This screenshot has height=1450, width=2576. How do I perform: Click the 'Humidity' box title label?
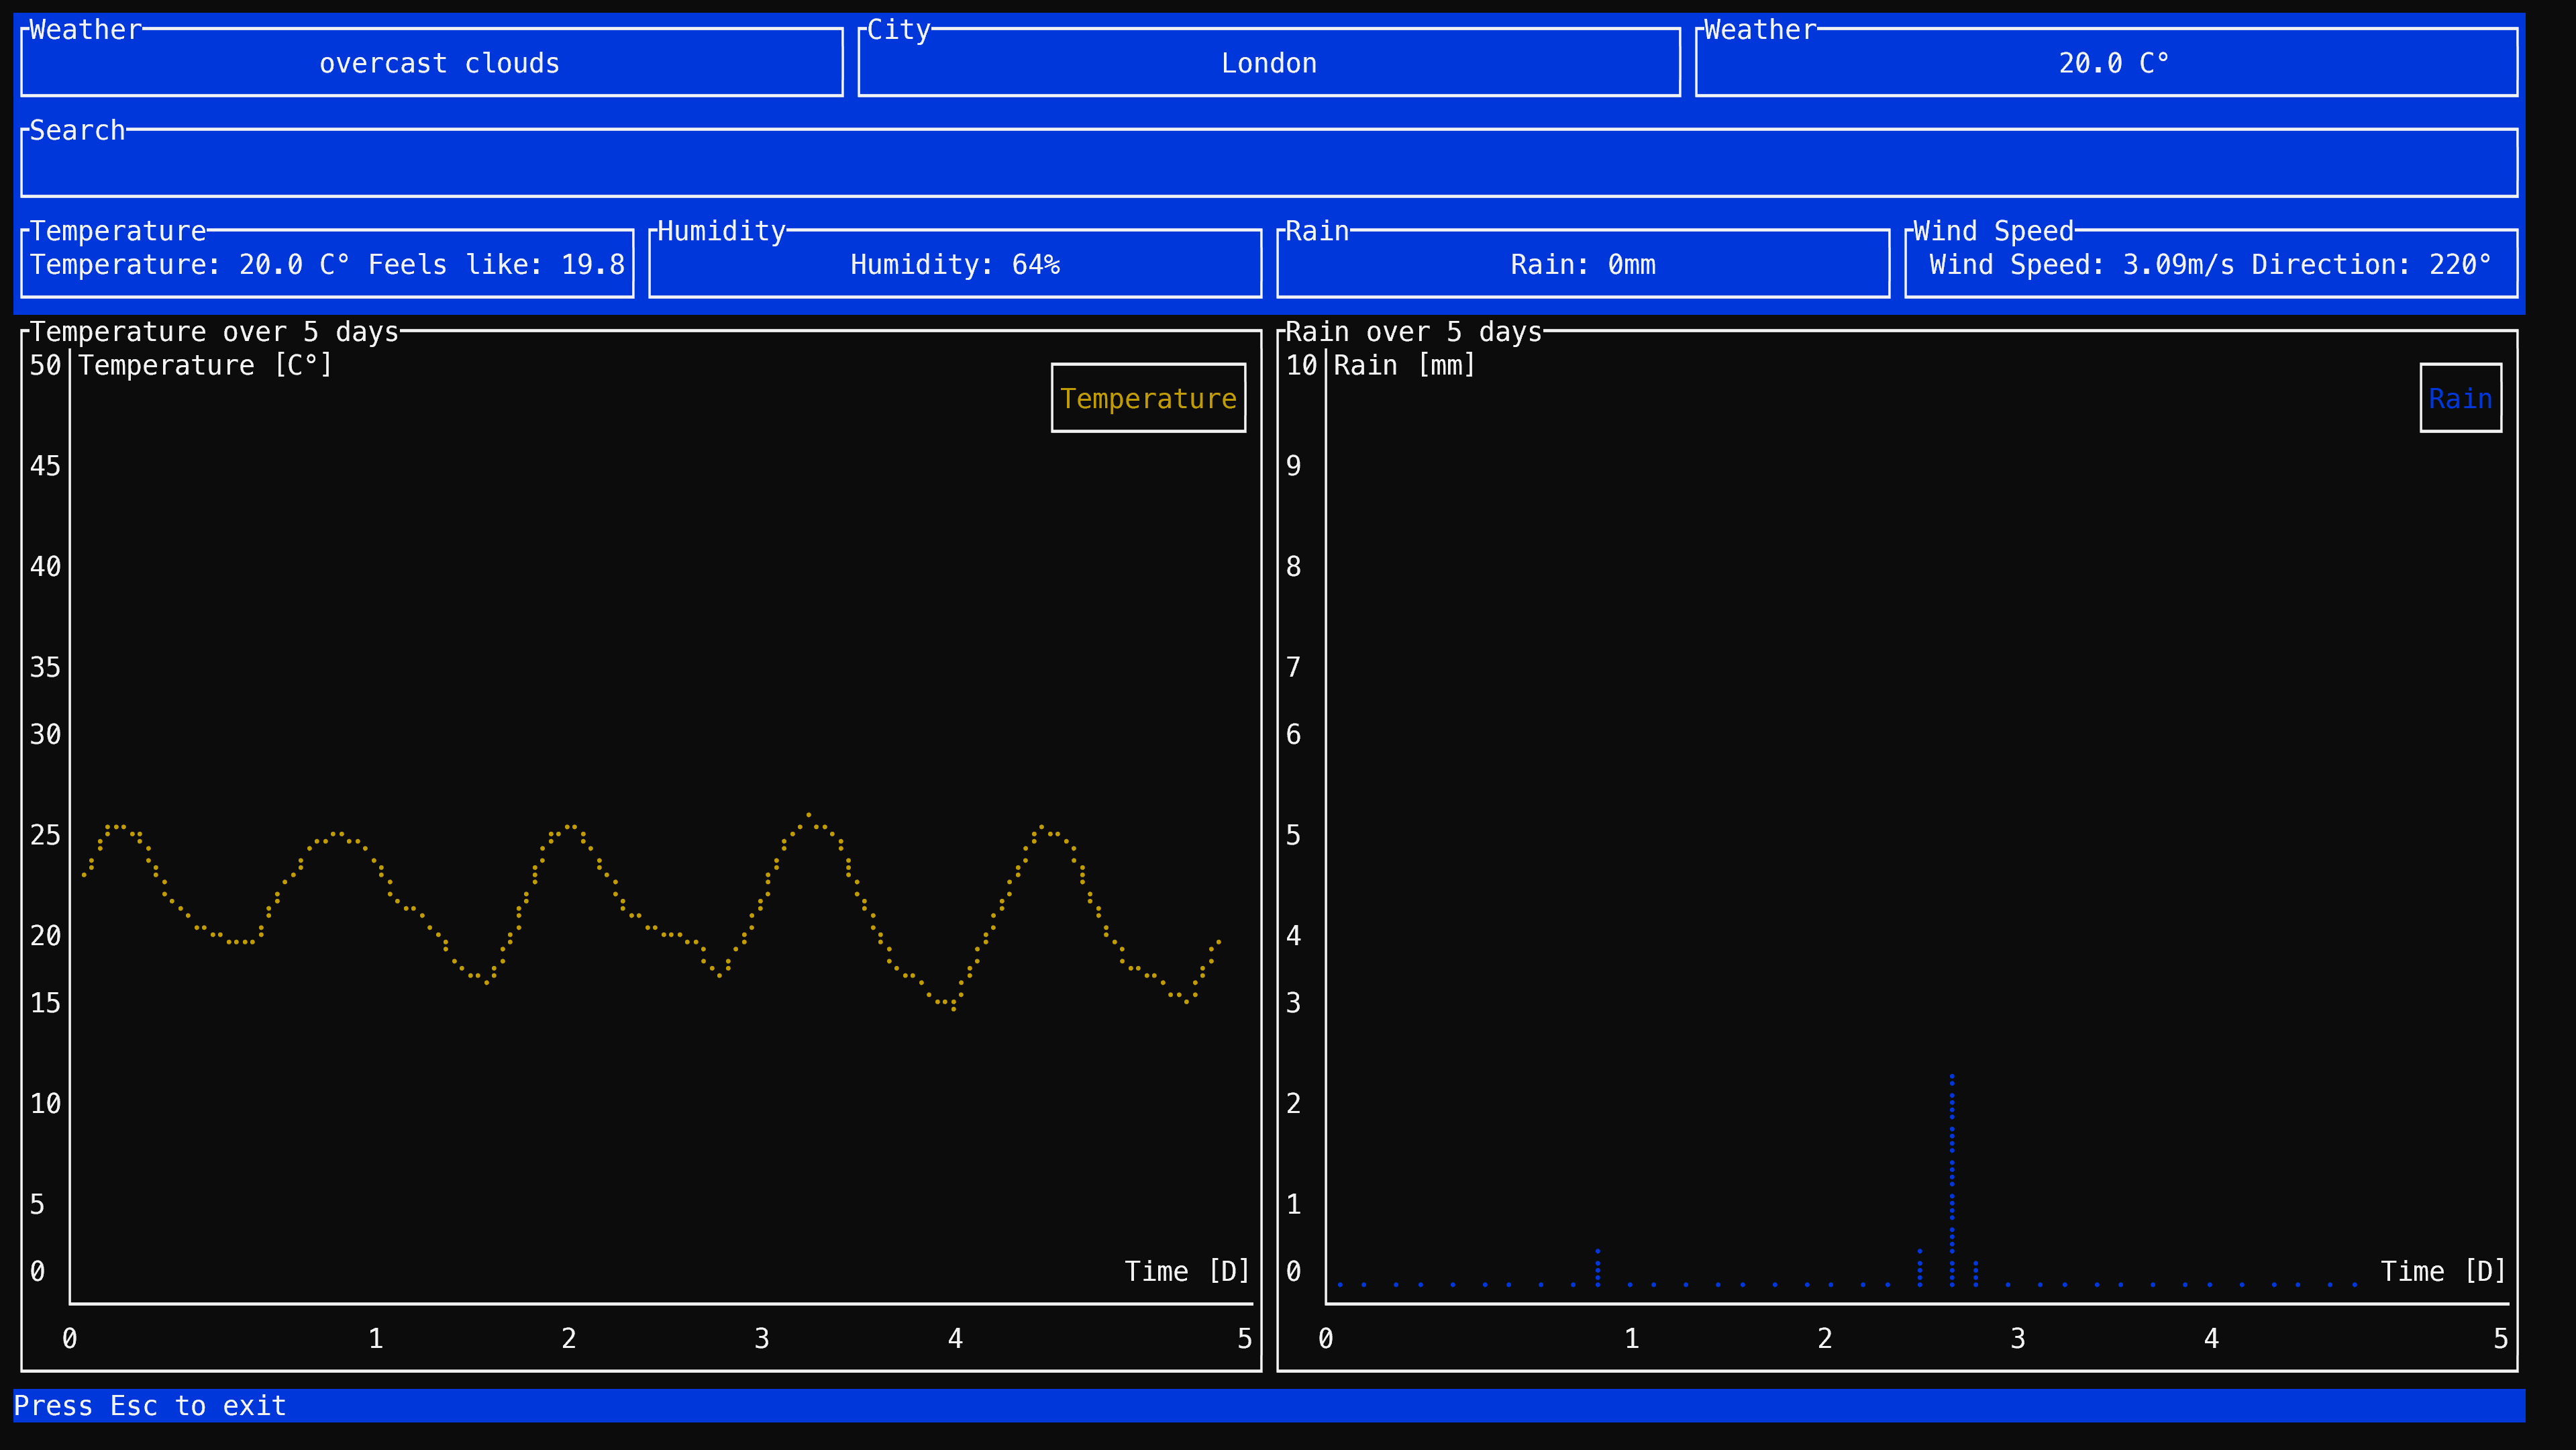(721, 231)
